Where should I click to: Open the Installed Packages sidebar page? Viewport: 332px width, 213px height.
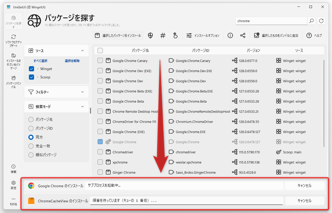click(13, 61)
